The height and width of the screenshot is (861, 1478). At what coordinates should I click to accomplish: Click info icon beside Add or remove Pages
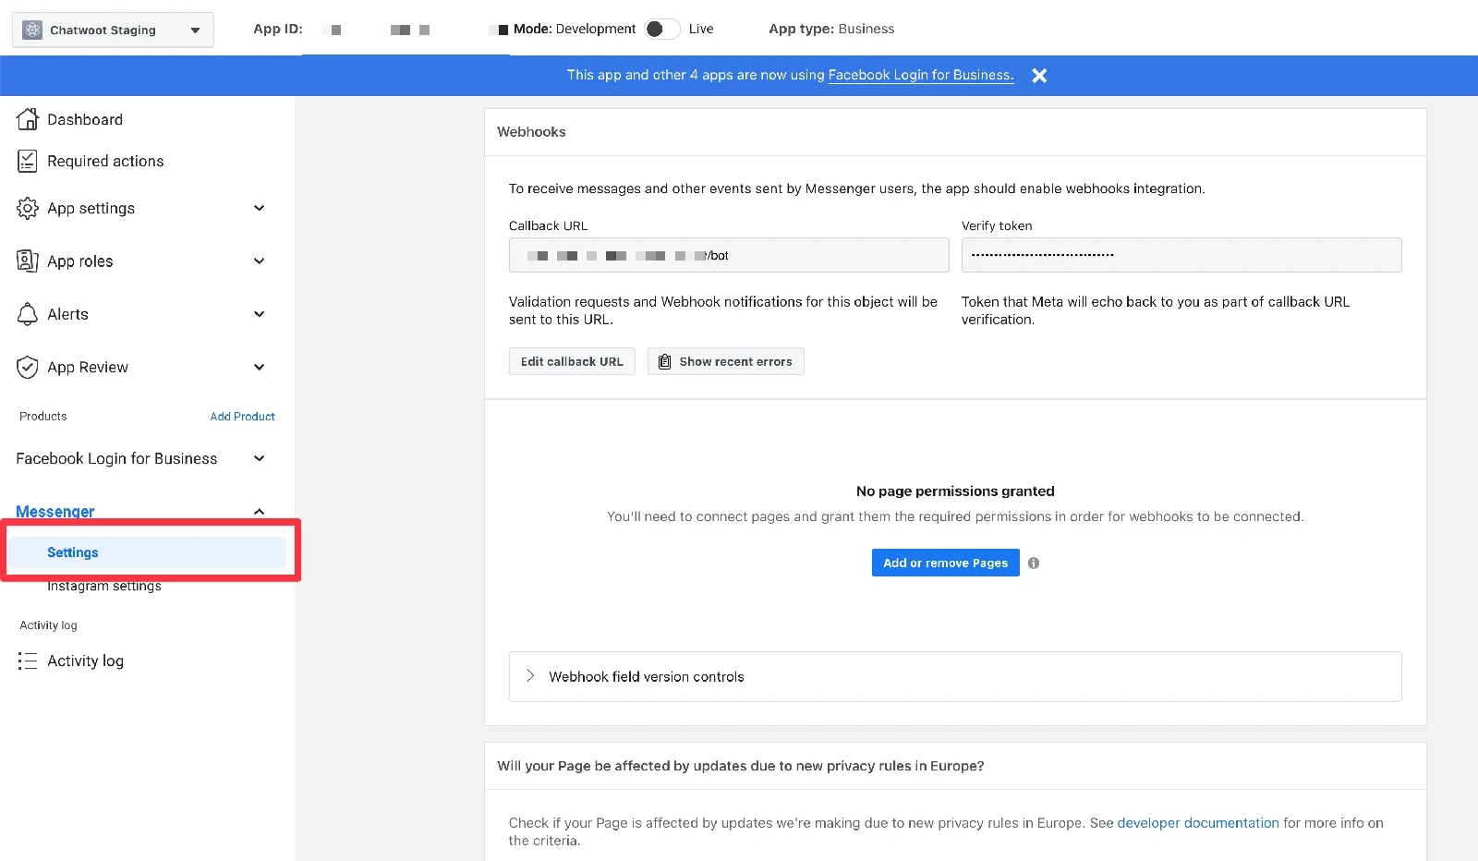coord(1034,563)
